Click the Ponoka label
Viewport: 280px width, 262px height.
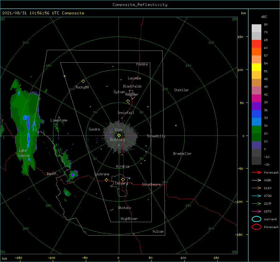click(142, 64)
